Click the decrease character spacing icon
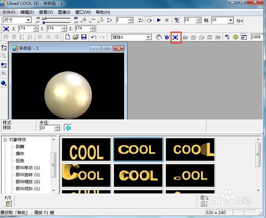266x218 pixels. point(14,37)
